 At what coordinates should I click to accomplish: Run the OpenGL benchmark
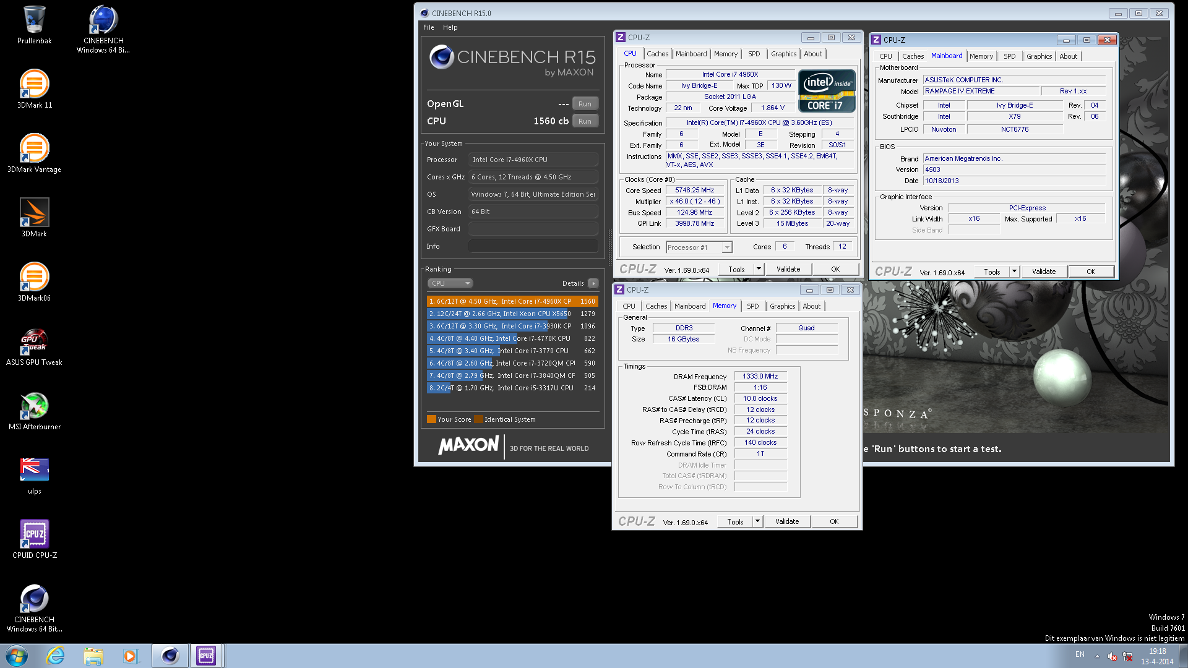(x=585, y=104)
